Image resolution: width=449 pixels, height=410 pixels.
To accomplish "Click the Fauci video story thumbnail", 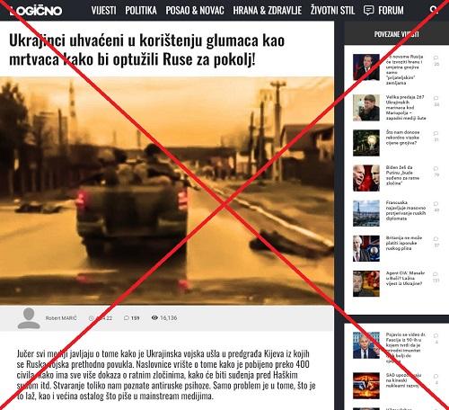I will (x=366, y=345).
